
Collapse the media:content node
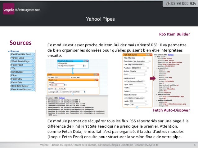coord(156,95)
